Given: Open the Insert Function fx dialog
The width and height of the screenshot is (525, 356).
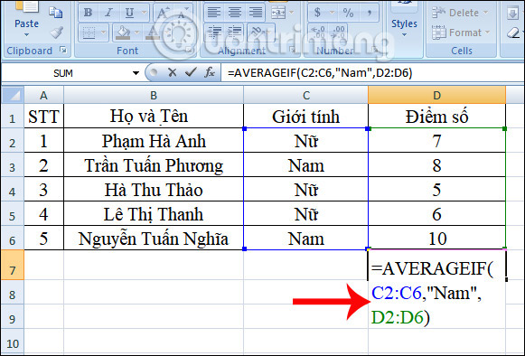Looking at the screenshot, I should point(210,72).
